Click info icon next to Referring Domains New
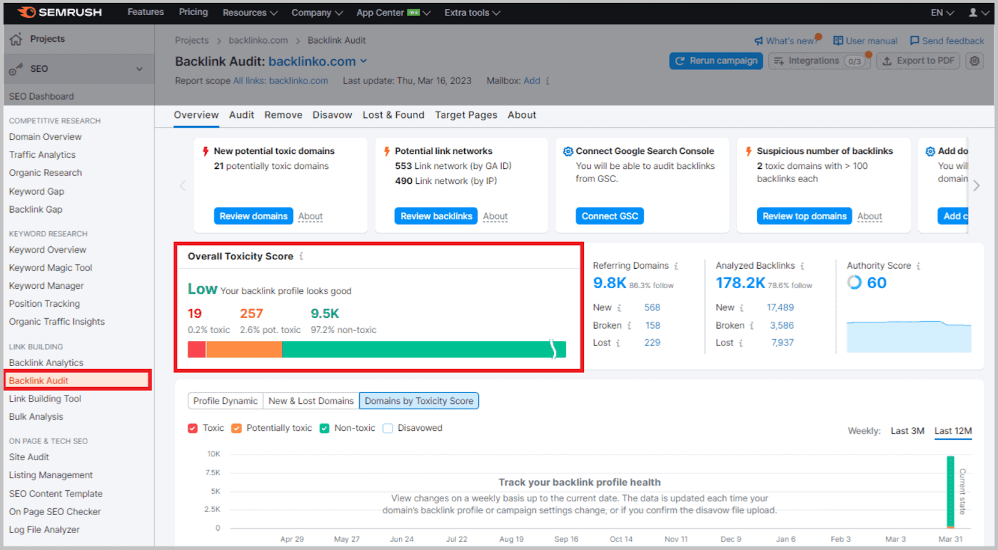998x550 pixels. coord(619,307)
